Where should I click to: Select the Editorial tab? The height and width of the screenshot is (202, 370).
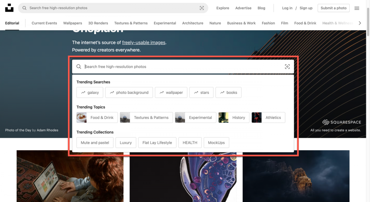[12, 23]
